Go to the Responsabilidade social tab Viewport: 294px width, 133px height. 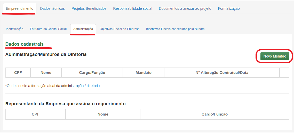[x=133, y=8]
